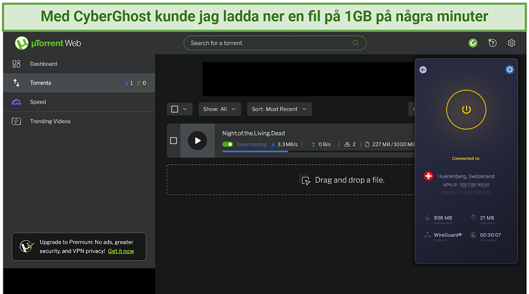529x294 pixels.
Task: Open the Speed section in sidebar
Action: click(x=38, y=102)
